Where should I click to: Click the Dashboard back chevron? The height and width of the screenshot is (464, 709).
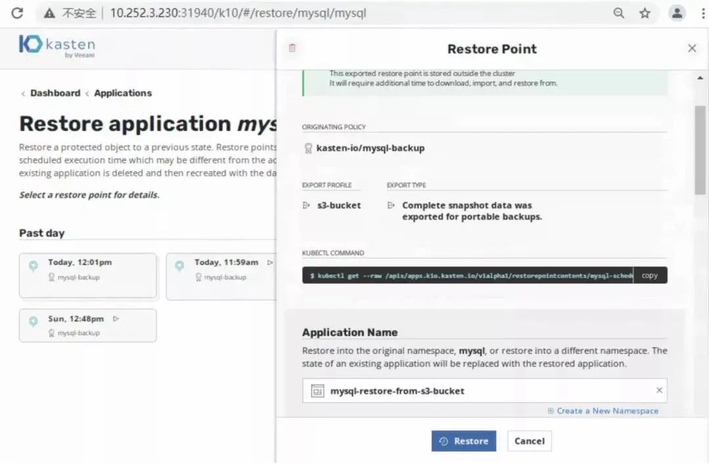[x=23, y=94]
